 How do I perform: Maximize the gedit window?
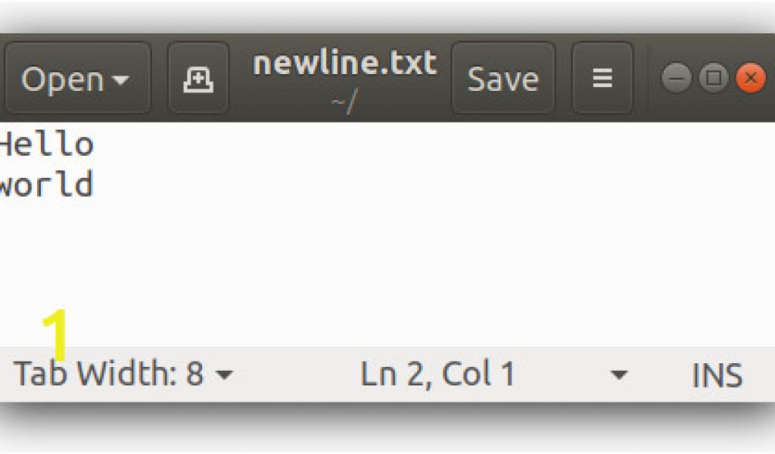[x=713, y=78]
